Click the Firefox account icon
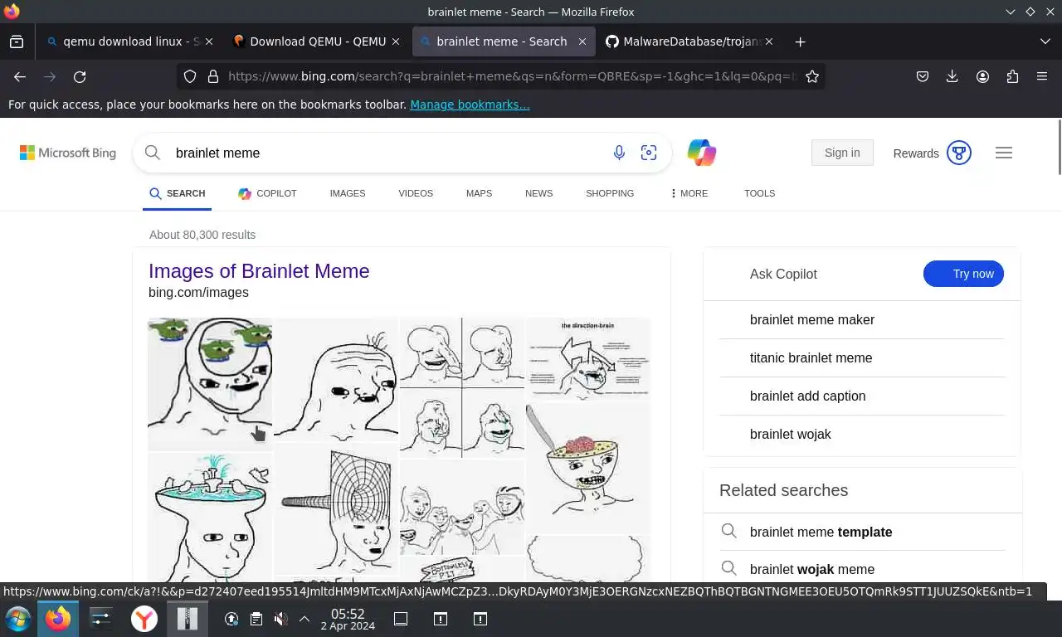1062x637 pixels. pos(982,76)
